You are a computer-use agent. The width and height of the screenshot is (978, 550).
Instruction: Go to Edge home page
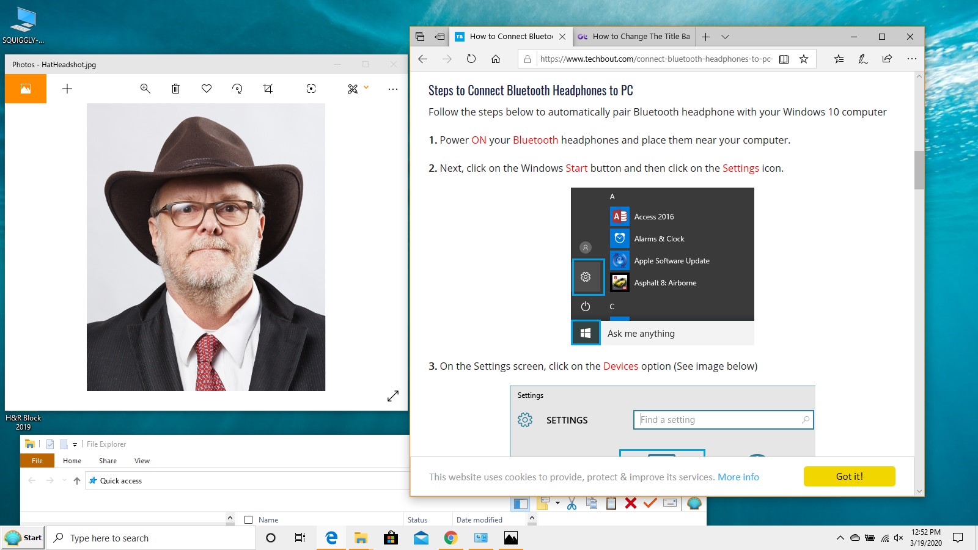(496, 59)
